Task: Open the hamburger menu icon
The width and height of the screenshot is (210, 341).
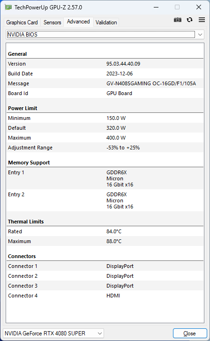Action: 202,20
